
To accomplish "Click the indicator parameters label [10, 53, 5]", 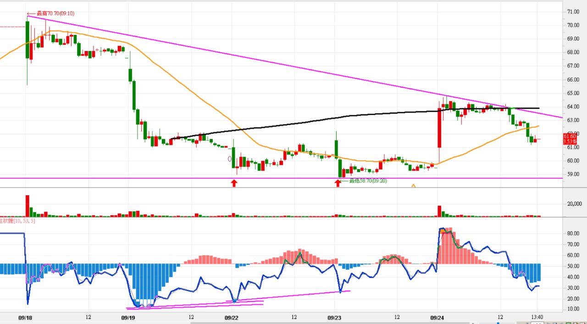I will (24, 221).
